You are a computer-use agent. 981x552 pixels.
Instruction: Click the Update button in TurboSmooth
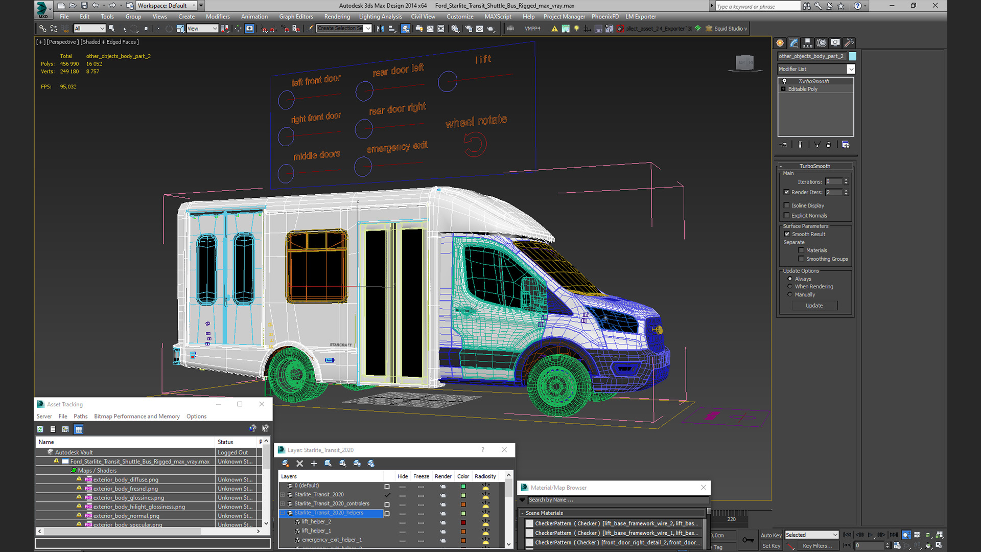(814, 306)
